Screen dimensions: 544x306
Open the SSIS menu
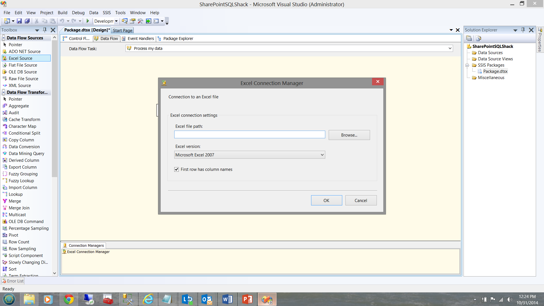pos(107,13)
